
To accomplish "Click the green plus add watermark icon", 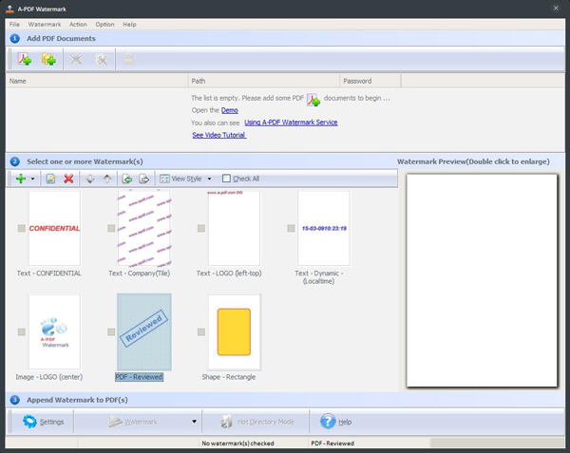I will 21,179.
